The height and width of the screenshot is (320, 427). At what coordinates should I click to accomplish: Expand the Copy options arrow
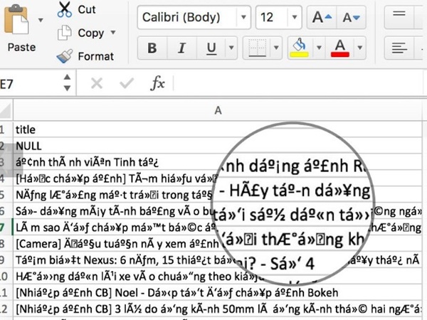coord(113,33)
